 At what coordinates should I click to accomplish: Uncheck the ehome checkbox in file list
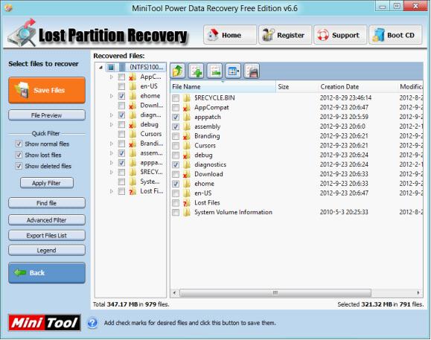click(176, 184)
